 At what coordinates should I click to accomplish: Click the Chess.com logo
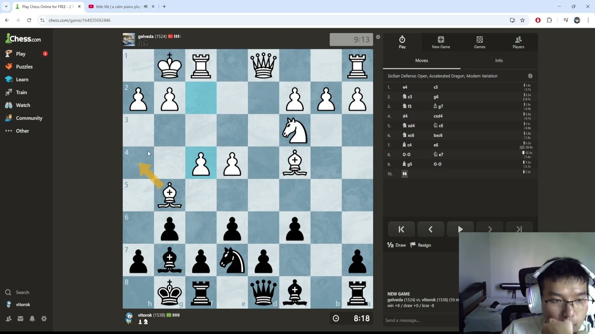tap(23, 39)
